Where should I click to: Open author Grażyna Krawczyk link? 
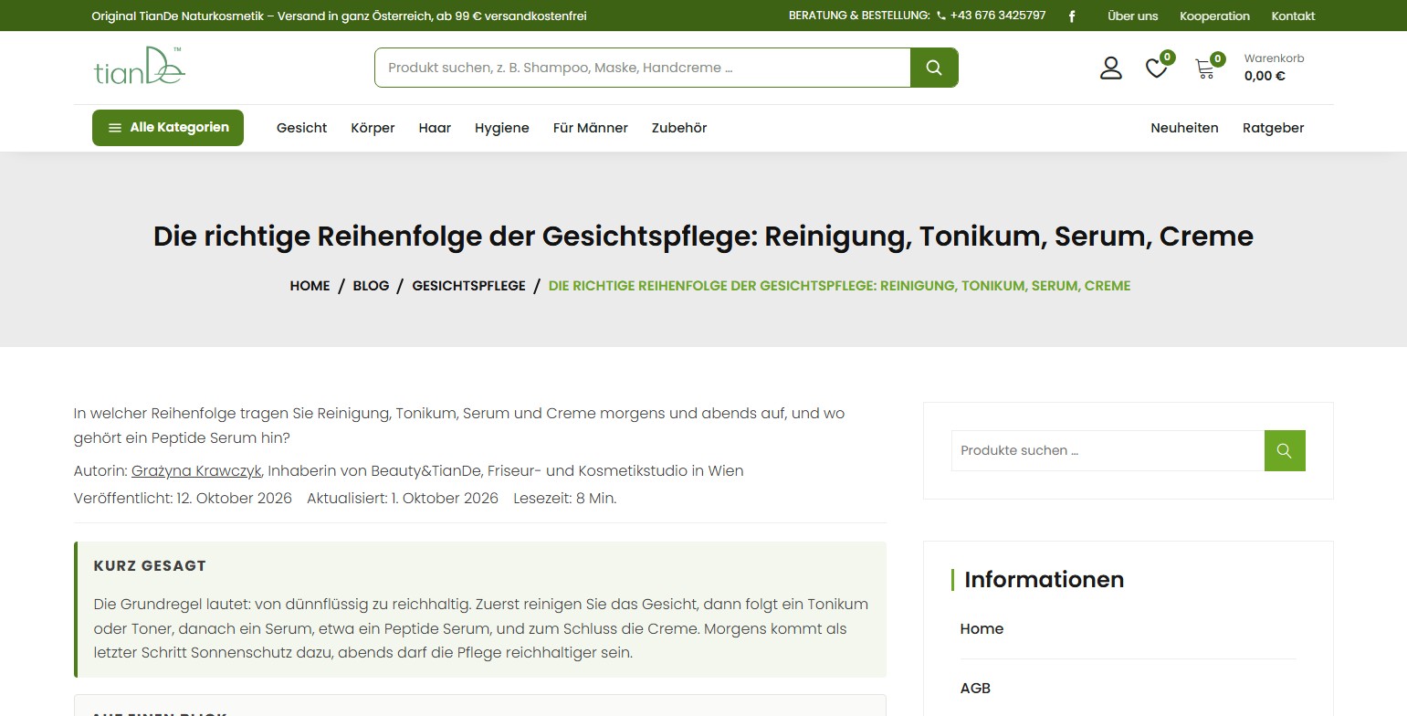point(196,471)
